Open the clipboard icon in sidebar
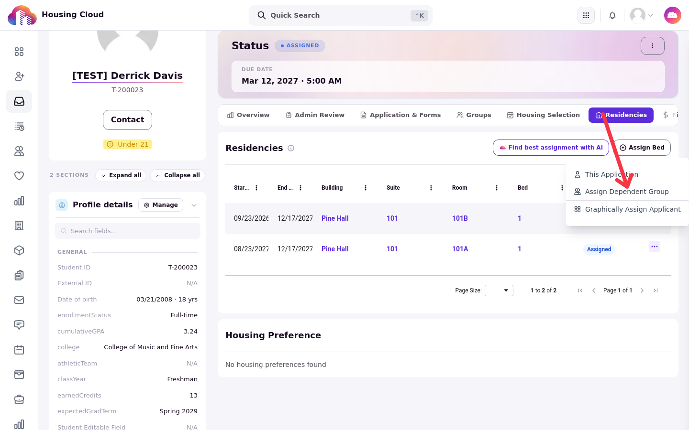The width and height of the screenshot is (689, 430). coord(19,275)
